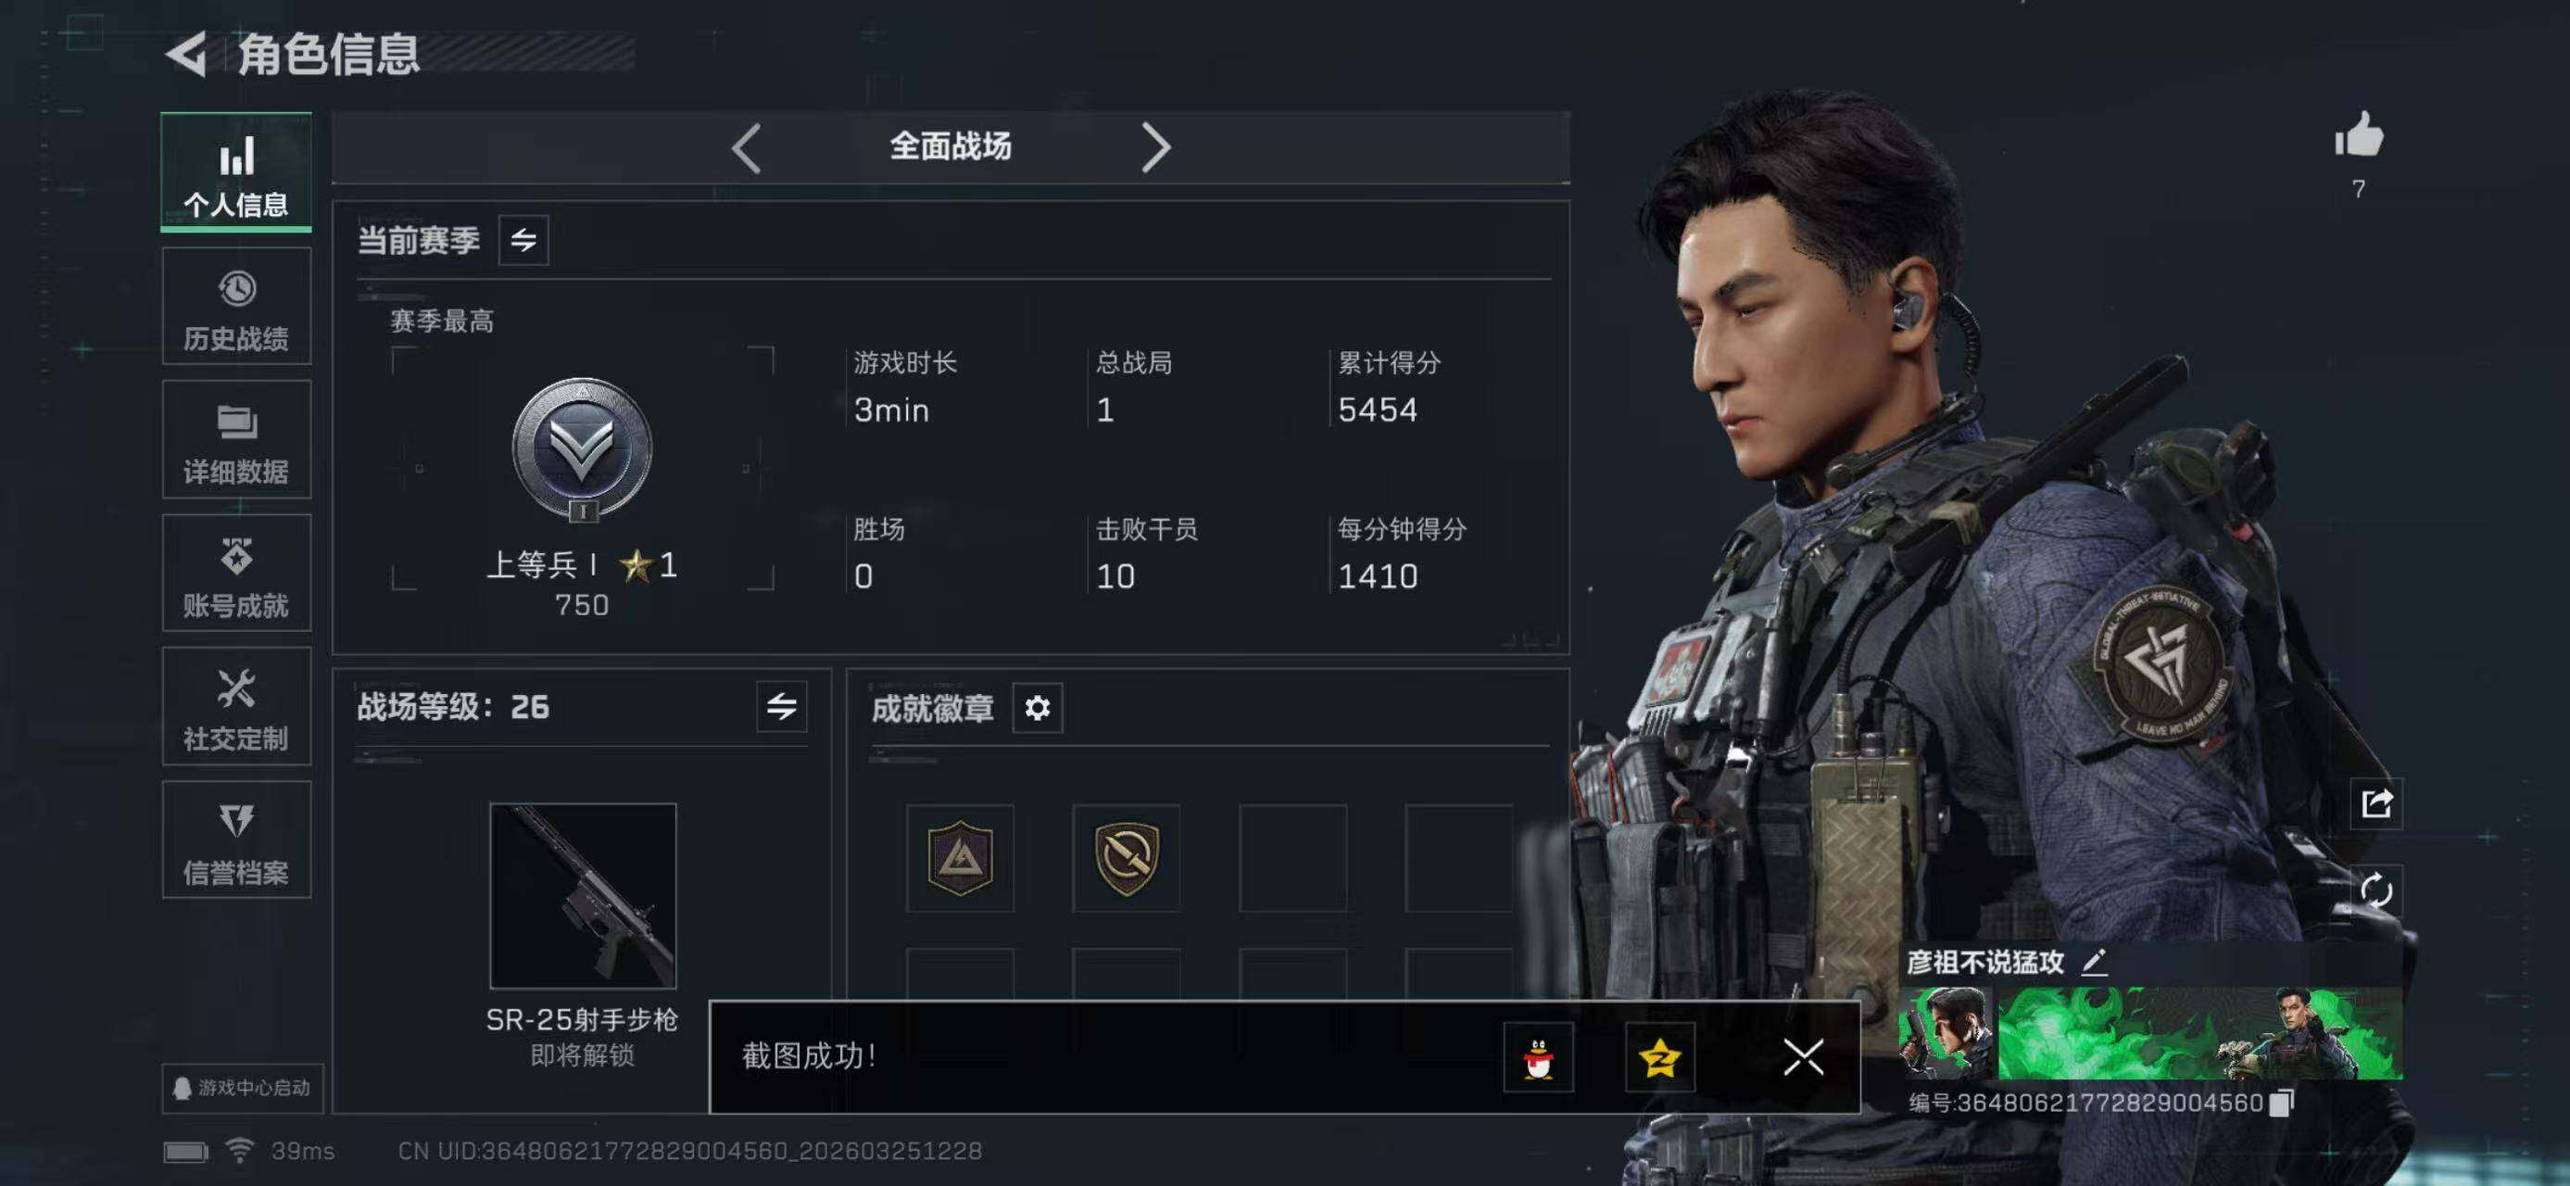Open the 详细数据 tab
The height and width of the screenshot is (1186, 2570).
click(236, 439)
